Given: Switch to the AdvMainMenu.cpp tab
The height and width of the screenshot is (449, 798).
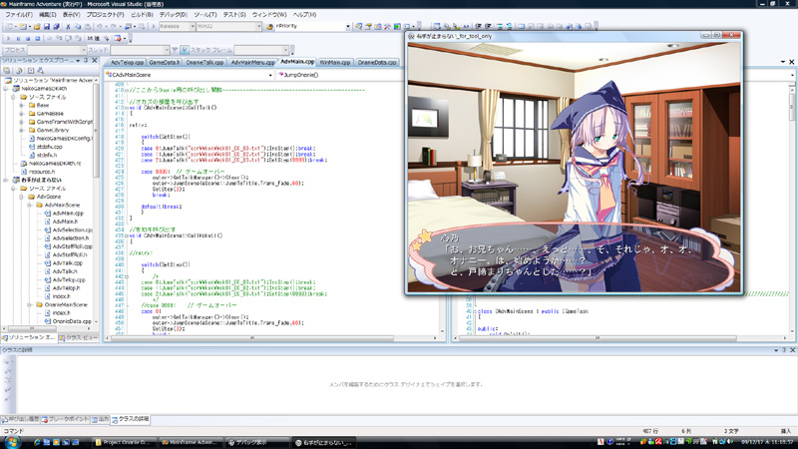Looking at the screenshot, I should coord(252,63).
